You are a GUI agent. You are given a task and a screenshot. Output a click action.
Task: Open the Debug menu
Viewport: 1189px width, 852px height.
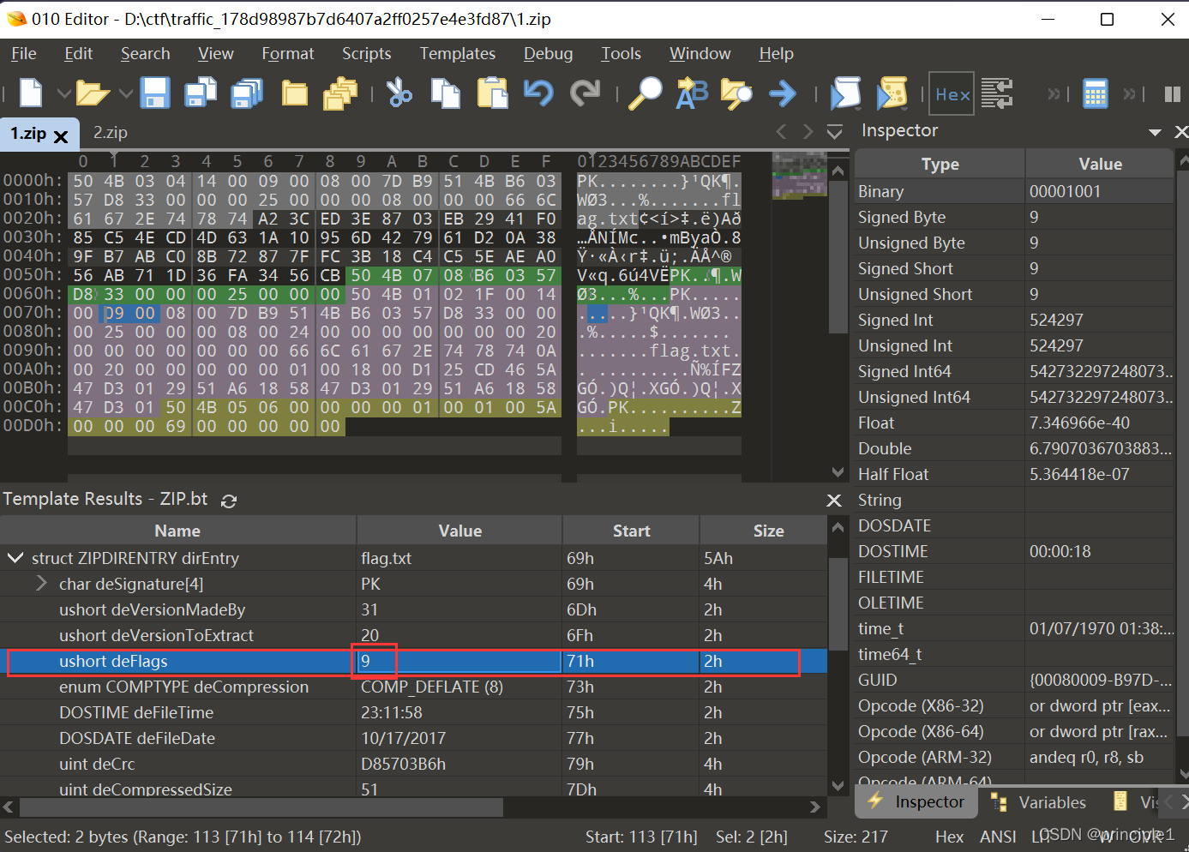pos(549,53)
